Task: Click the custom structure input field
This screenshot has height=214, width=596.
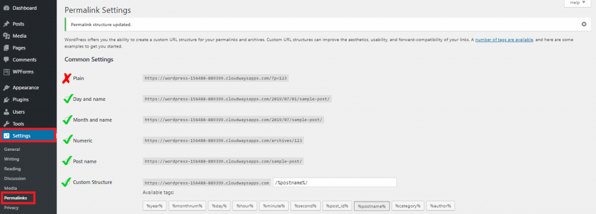Action: point(335,183)
